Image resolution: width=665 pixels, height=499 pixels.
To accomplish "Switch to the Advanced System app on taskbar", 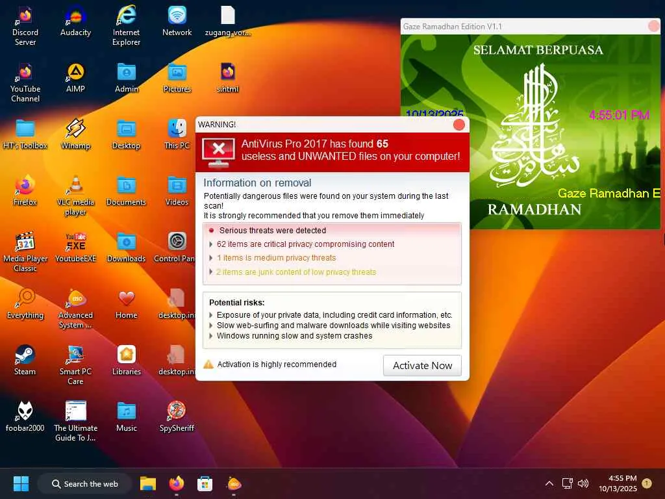I will (x=234, y=483).
